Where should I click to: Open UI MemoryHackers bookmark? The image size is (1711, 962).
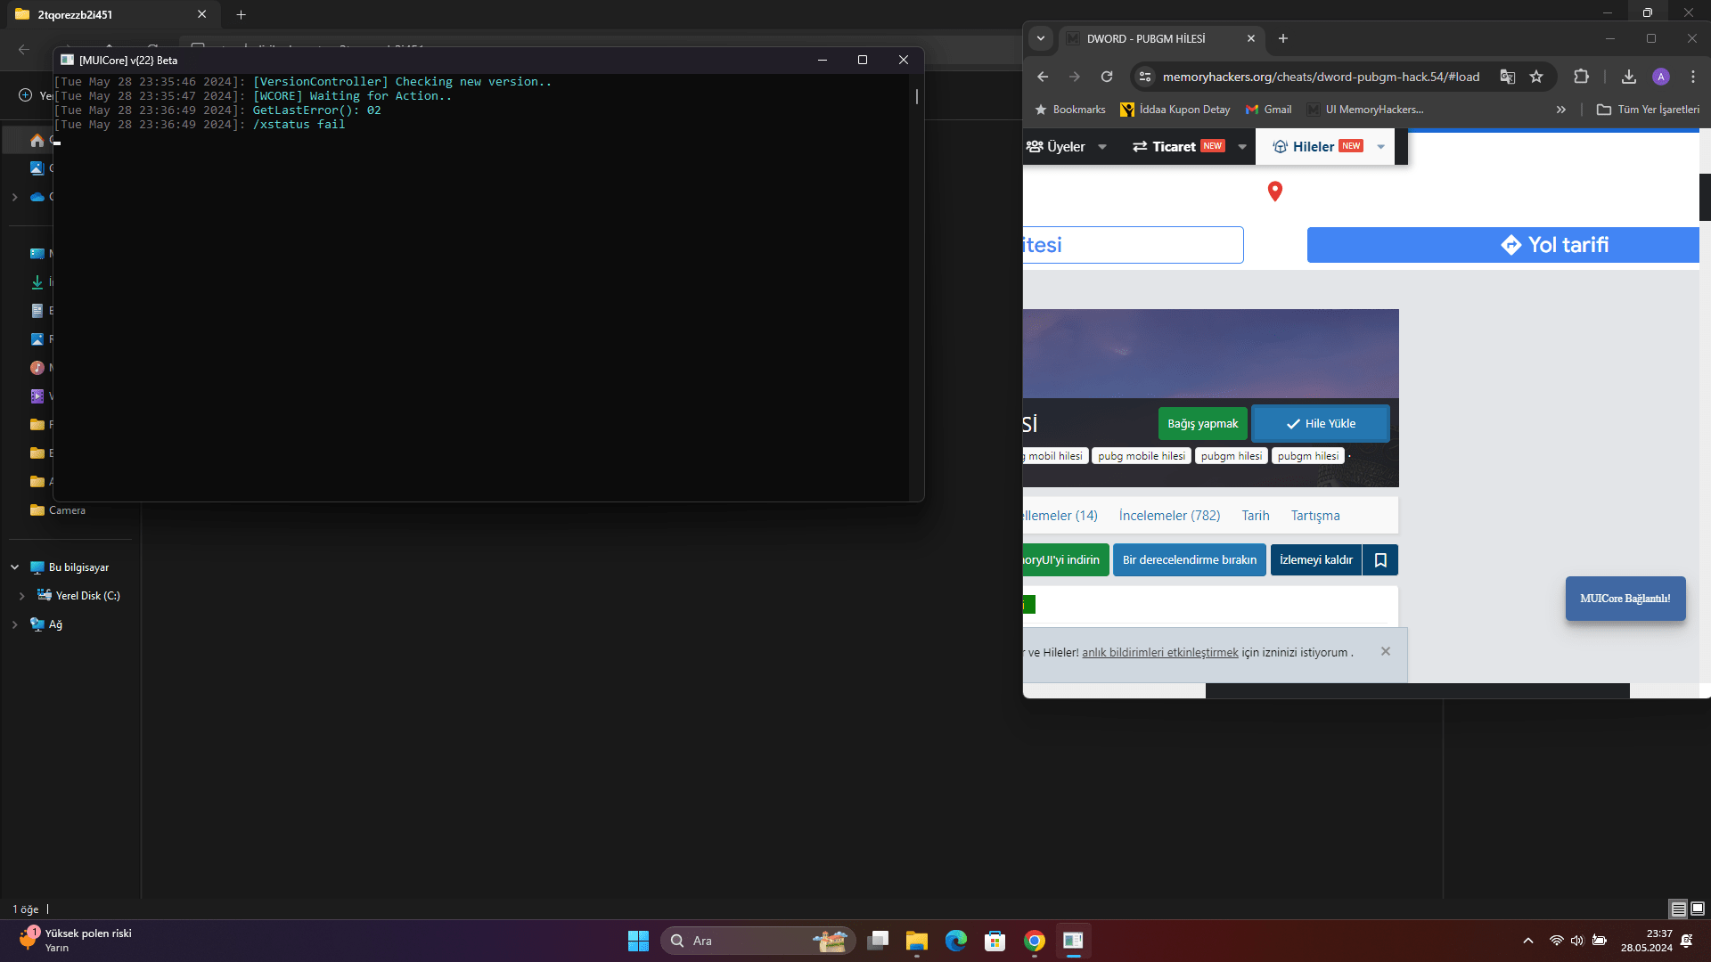click(x=1365, y=110)
